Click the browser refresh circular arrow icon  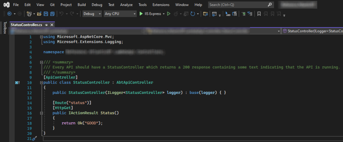(193, 14)
